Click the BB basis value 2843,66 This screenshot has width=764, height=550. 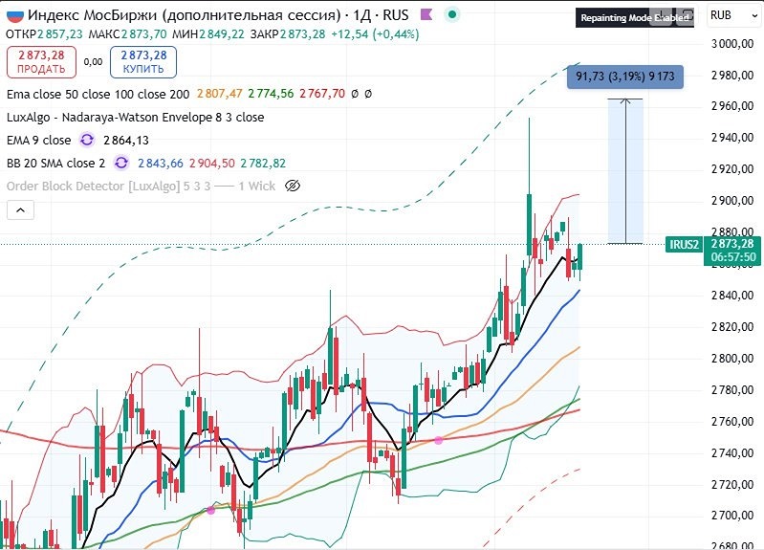click(161, 164)
